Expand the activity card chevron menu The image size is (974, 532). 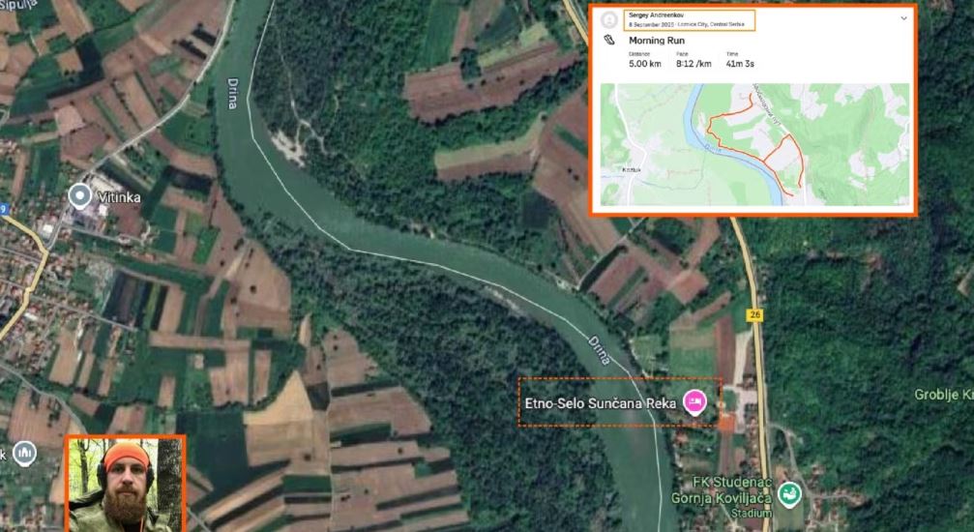(x=903, y=17)
